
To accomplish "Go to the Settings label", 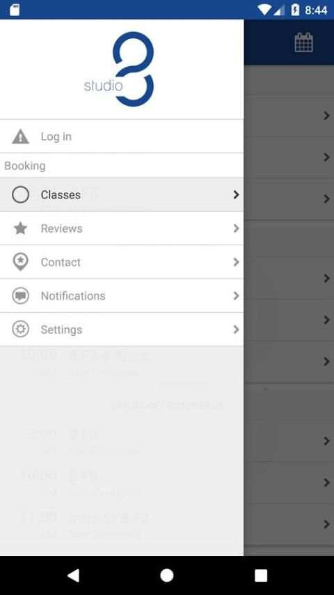I will click(x=61, y=330).
